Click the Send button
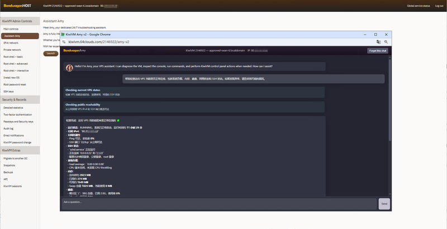The height and width of the screenshot is (229, 447). click(384, 204)
